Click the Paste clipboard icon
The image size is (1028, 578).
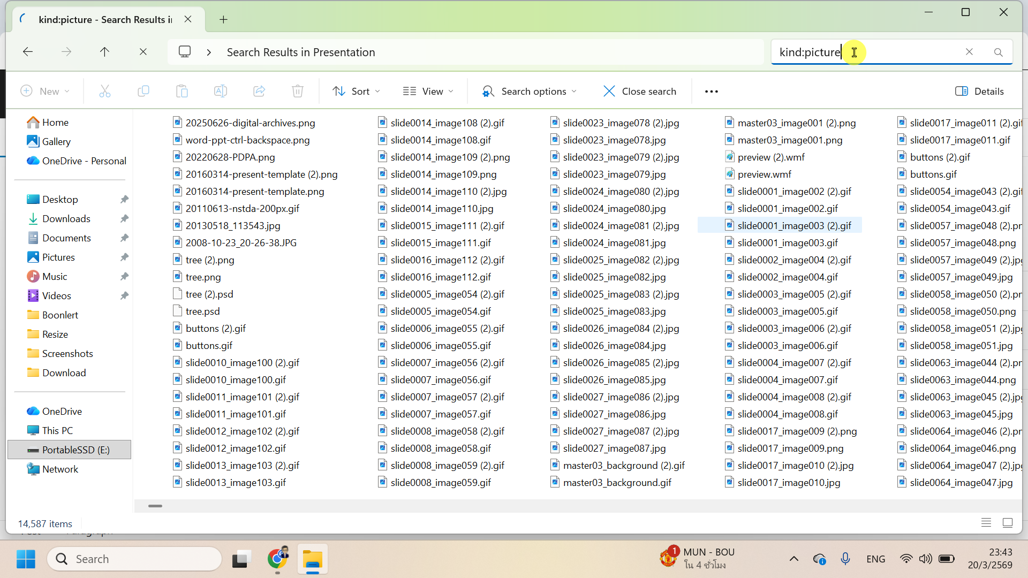click(x=182, y=92)
